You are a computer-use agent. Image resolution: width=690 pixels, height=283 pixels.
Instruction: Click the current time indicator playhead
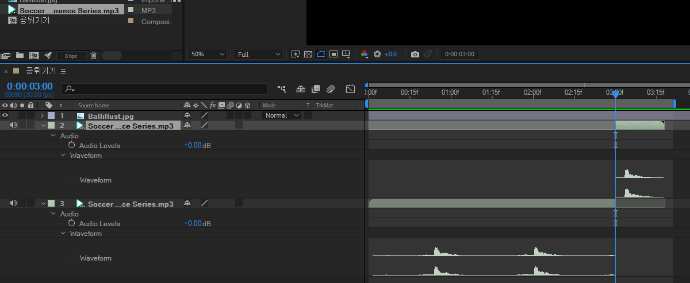pyautogui.click(x=615, y=94)
